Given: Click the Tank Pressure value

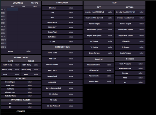Looking at the screenshot, I should [x=141, y=64].
